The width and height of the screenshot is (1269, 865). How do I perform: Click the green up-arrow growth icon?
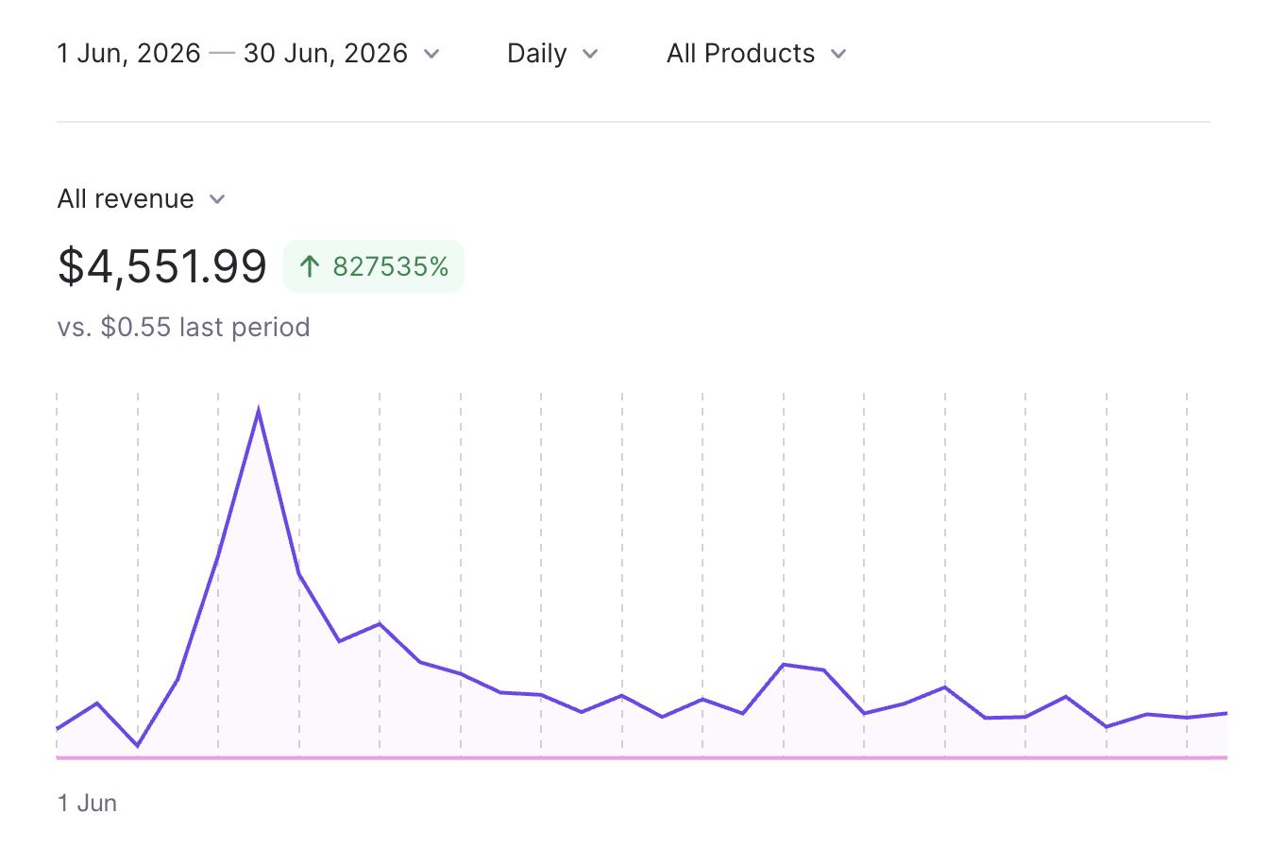click(x=309, y=266)
